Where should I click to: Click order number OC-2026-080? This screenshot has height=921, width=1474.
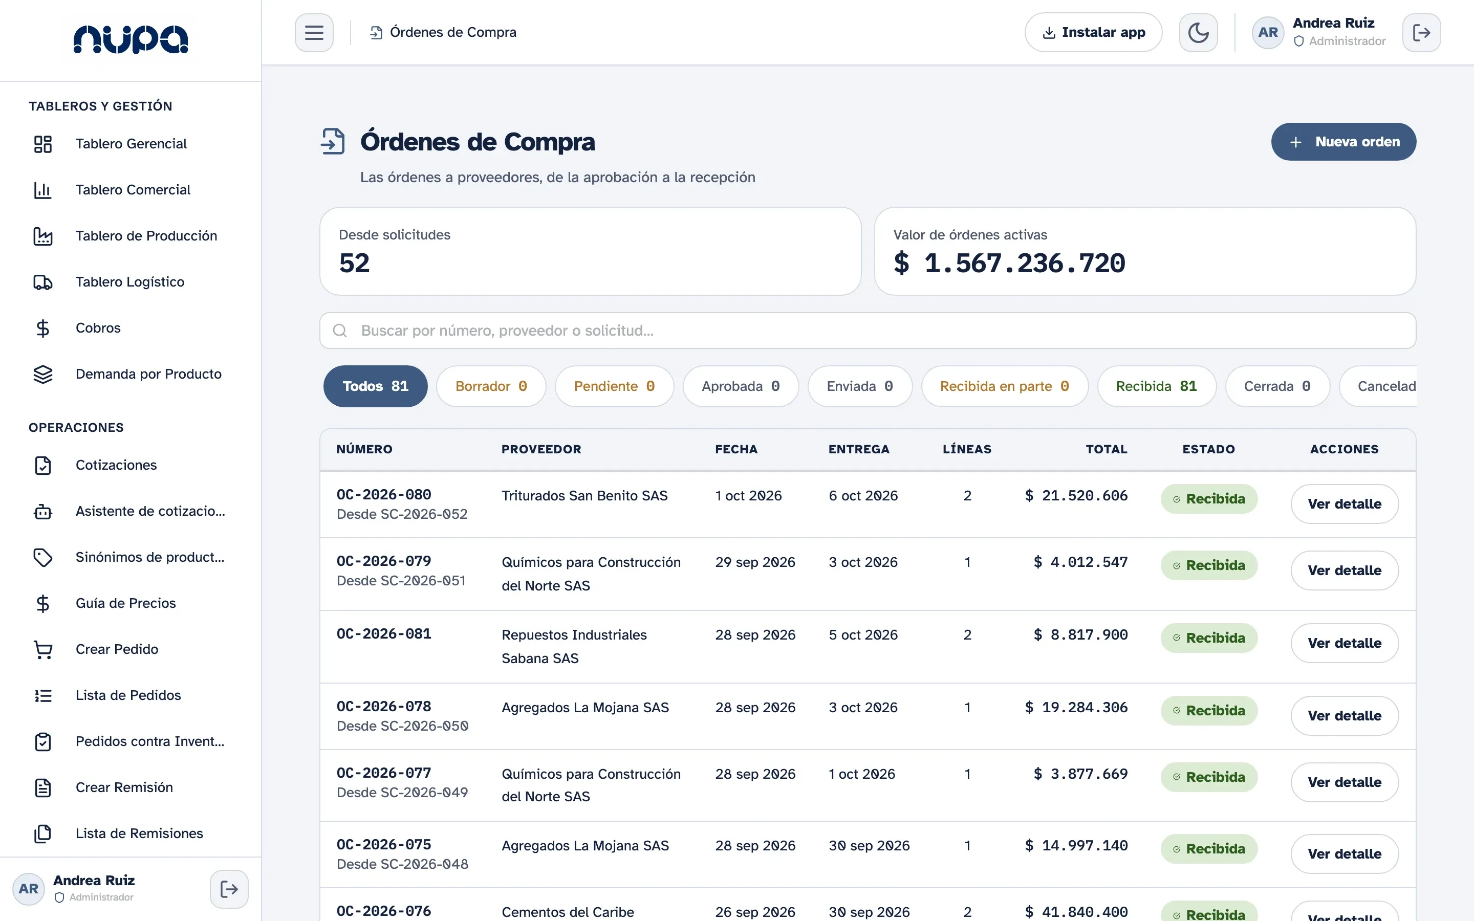tap(384, 495)
